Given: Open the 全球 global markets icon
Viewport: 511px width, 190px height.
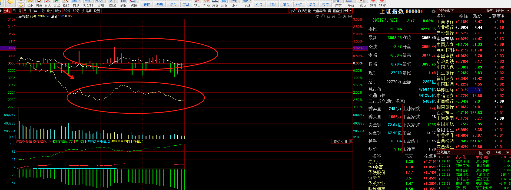Looking at the screenshot, I should pos(247,4).
